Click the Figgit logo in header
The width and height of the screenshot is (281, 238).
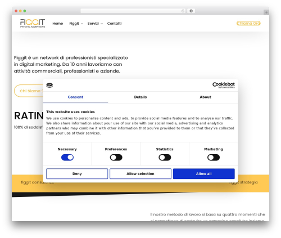click(x=33, y=23)
